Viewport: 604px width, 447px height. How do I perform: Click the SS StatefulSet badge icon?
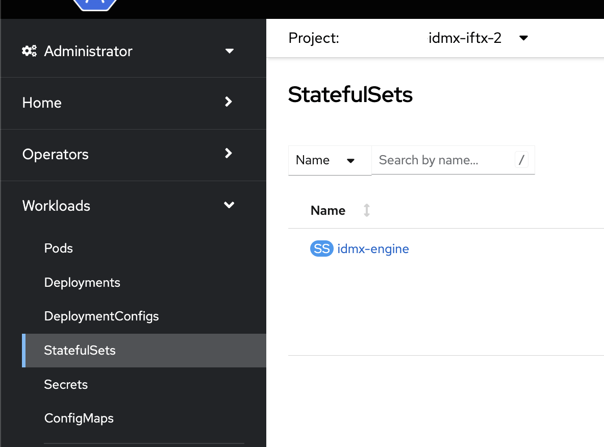322,249
